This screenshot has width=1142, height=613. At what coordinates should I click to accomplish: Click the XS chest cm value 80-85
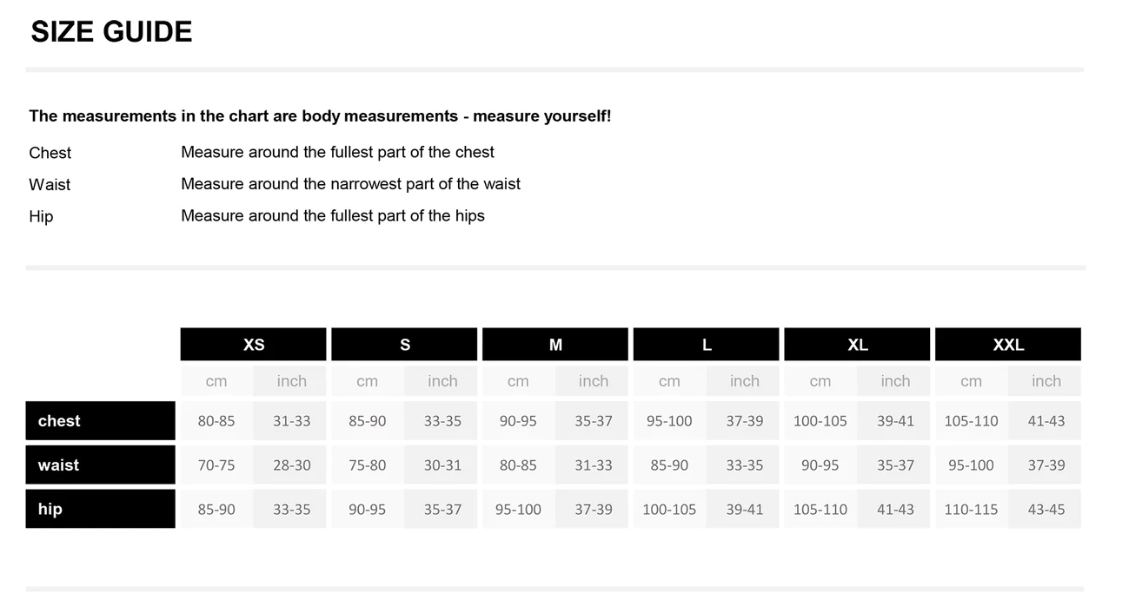pyautogui.click(x=216, y=421)
